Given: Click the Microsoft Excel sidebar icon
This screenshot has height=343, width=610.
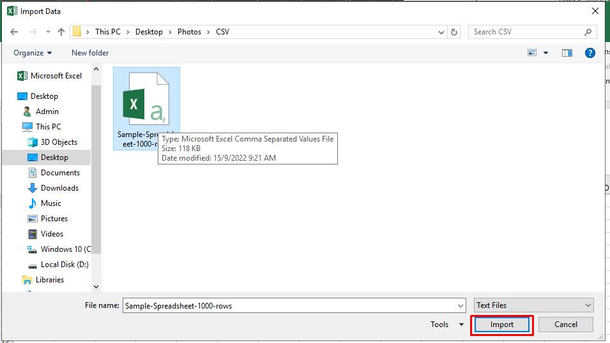Looking at the screenshot, I should (22, 76).
